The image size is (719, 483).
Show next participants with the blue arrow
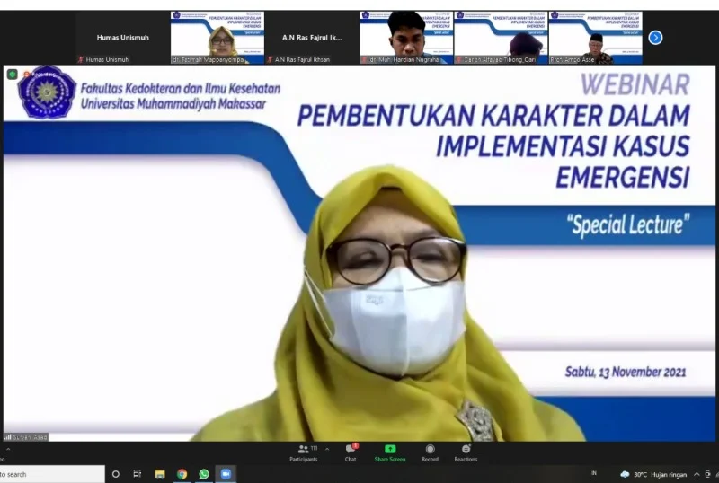[x=655, y=38]
